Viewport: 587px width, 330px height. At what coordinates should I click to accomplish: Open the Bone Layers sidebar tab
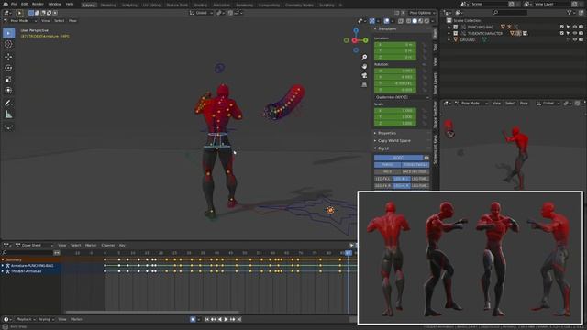(435, 83)
